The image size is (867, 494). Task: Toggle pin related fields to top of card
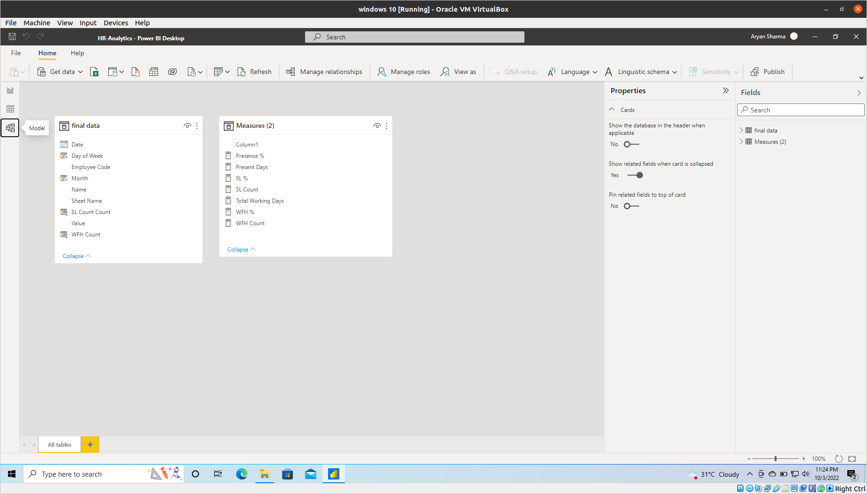click(x=631, y=206)
